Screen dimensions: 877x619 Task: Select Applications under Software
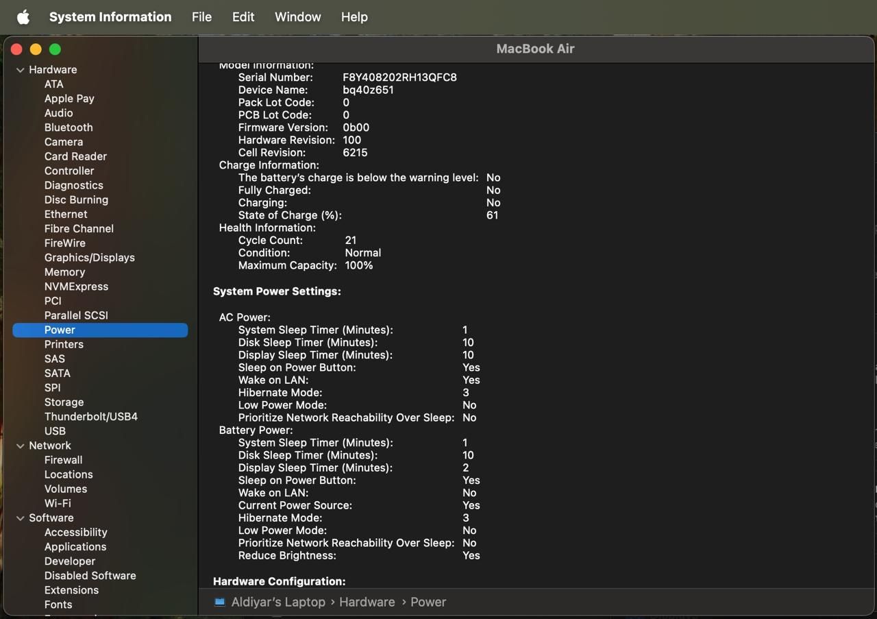(75, 546)
